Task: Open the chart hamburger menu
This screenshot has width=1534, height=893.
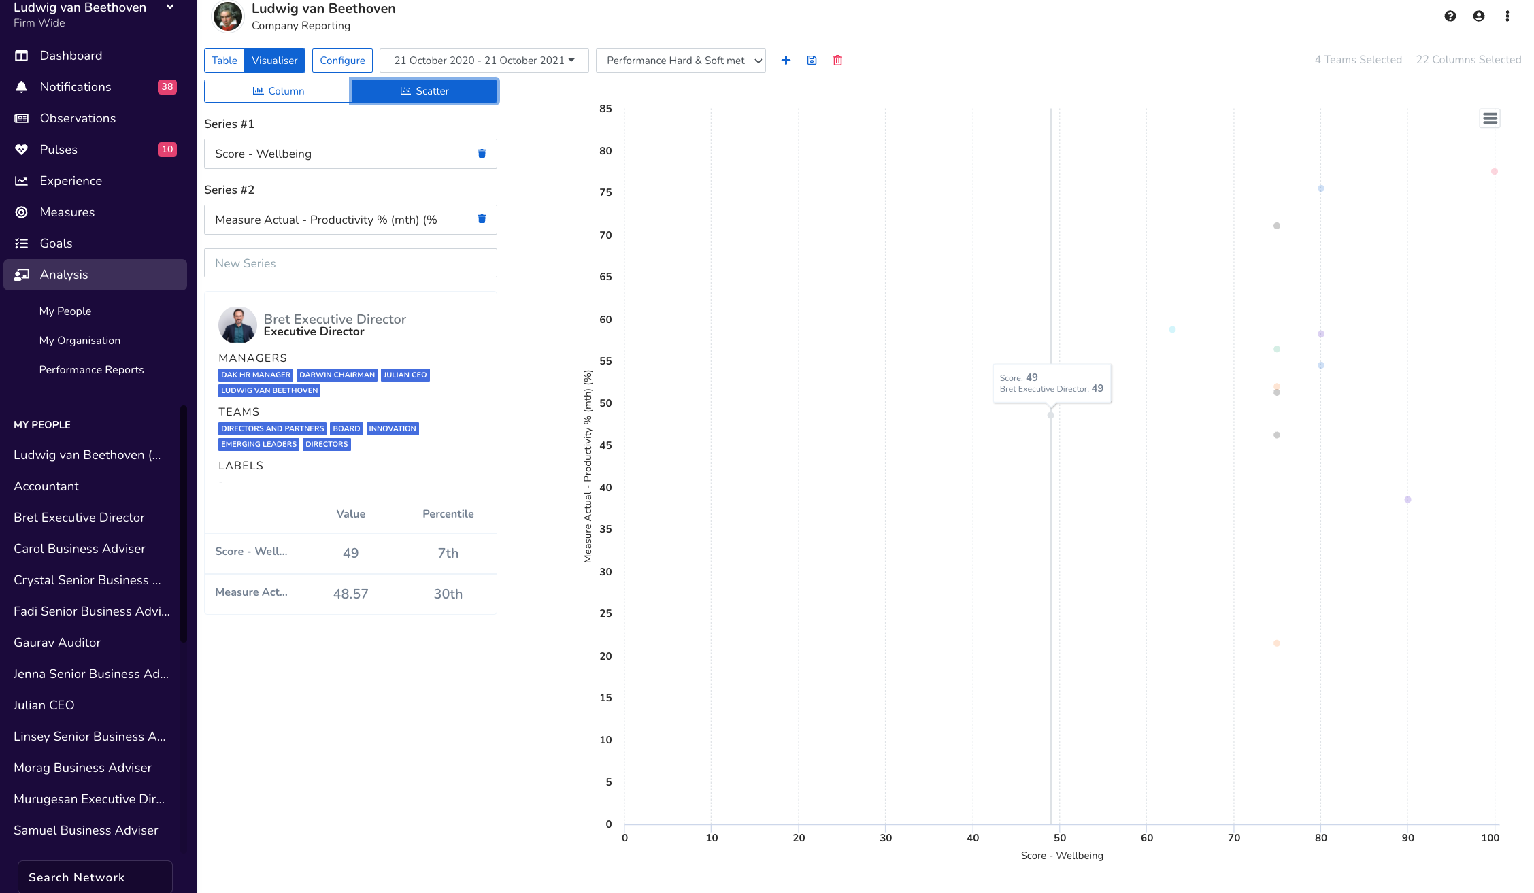Action: pyautogui.click(x=1489, y=118)
